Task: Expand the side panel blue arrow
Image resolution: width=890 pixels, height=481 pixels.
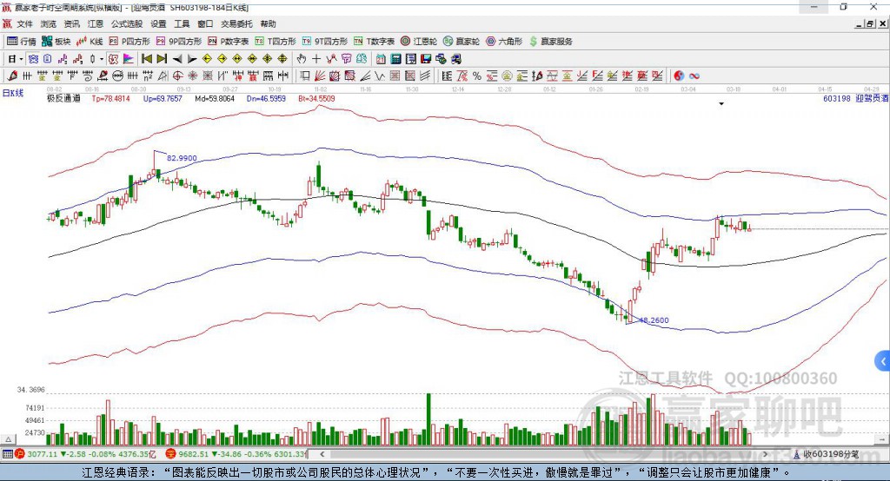Action: (883, 361)
